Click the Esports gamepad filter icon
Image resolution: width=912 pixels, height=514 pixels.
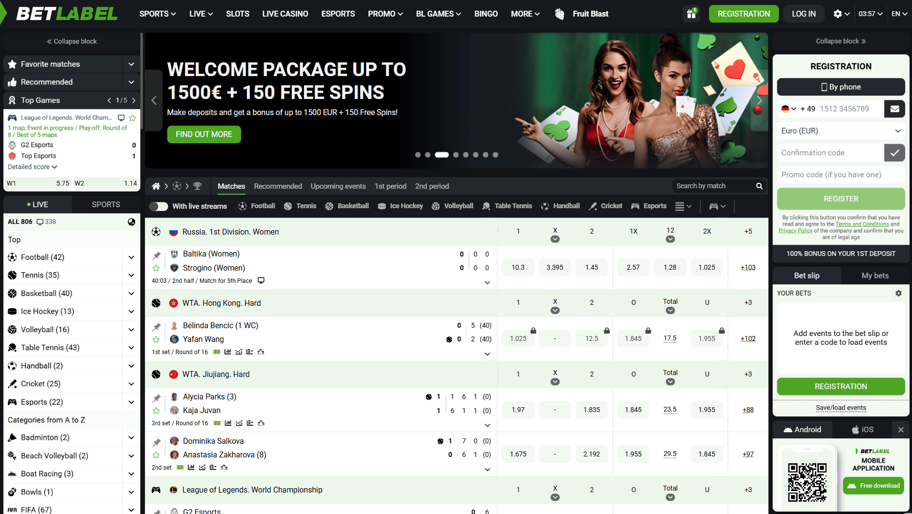(635, 206)
